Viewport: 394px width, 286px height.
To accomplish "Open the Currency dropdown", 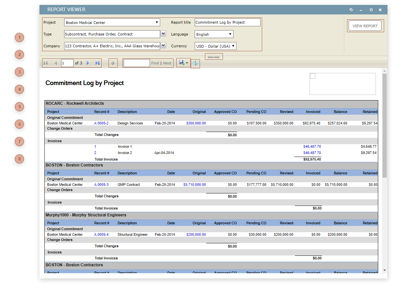I will tap(215, 46).
